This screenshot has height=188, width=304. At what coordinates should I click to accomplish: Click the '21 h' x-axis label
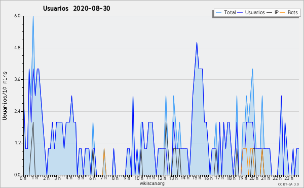pyautogui.click(x=265, y=178)
